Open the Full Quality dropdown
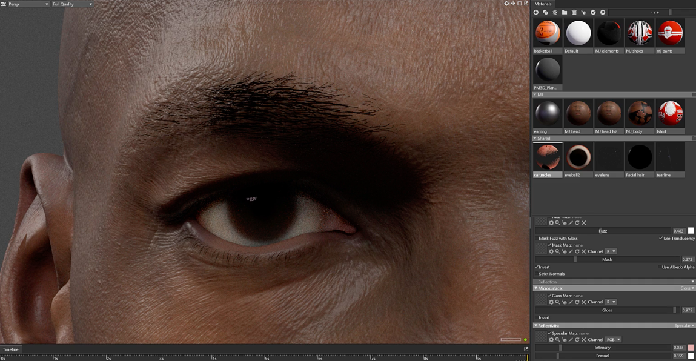Viewport: 696px width, 361px height. pyautogui.click(x=72, y=4)
